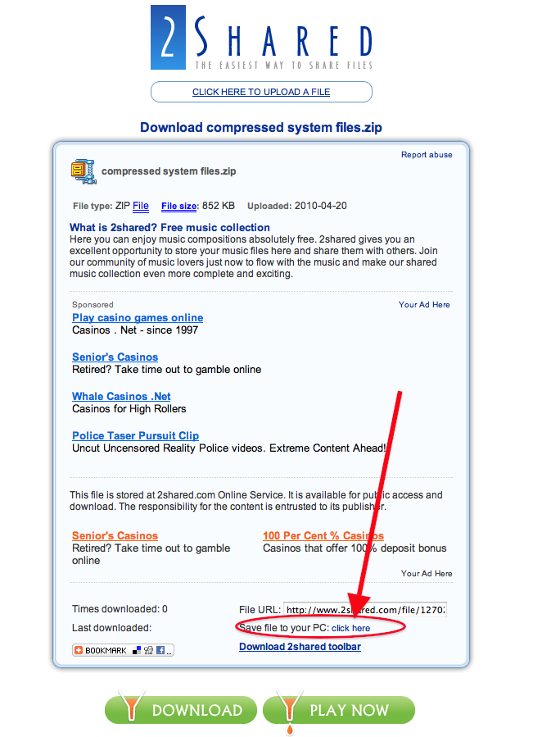
Task: Open the blue 'Senior's Casinos' sponsored link
Action: [115, 357]
